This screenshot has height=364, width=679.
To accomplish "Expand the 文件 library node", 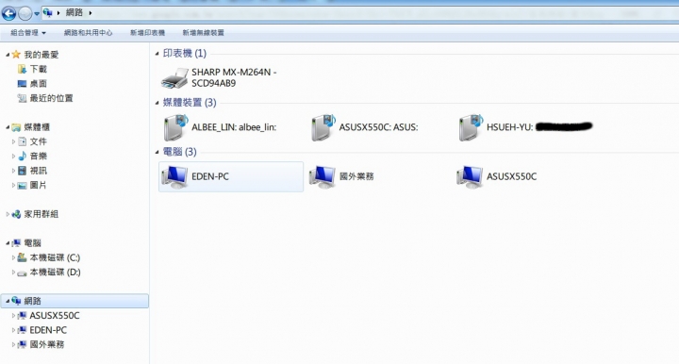I will pos(13,141).
